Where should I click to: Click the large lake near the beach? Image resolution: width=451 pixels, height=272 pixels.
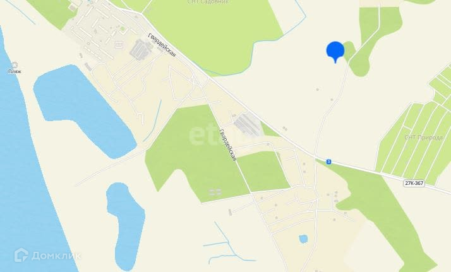point(82,110)
